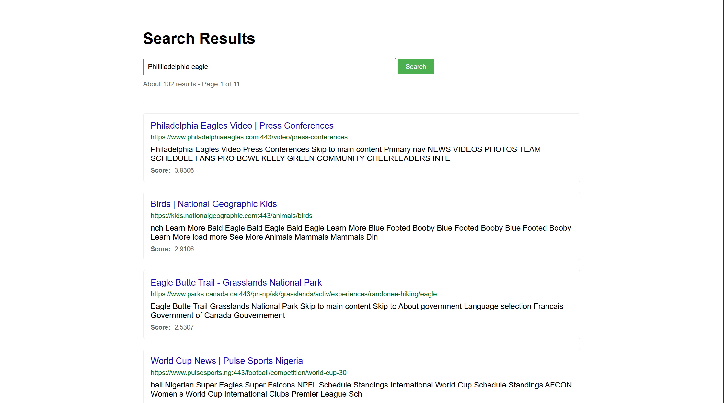Screen dimensions: 724x403
Task: Click the Birds result score value 2.9106
Action: click(x=184, y=249)
